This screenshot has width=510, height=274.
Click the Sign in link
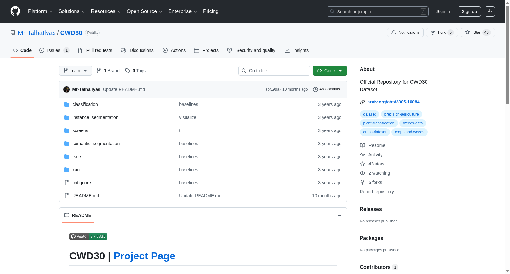point(443,11)
